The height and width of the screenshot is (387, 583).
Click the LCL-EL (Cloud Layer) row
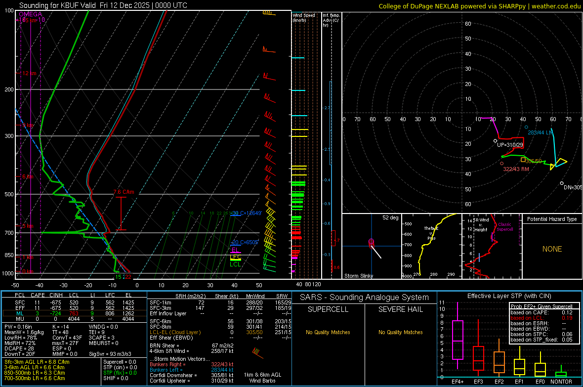tap(220, 332)
